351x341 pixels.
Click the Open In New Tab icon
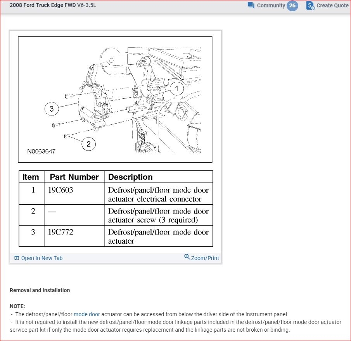[x=17, y=258]
